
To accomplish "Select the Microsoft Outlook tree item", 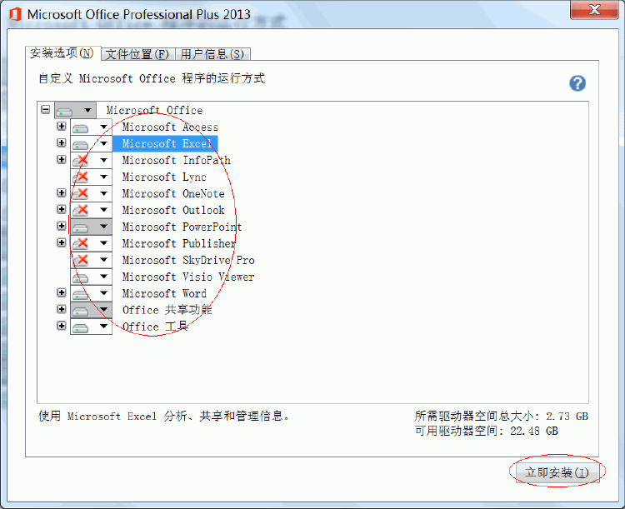I will [173, 210].
